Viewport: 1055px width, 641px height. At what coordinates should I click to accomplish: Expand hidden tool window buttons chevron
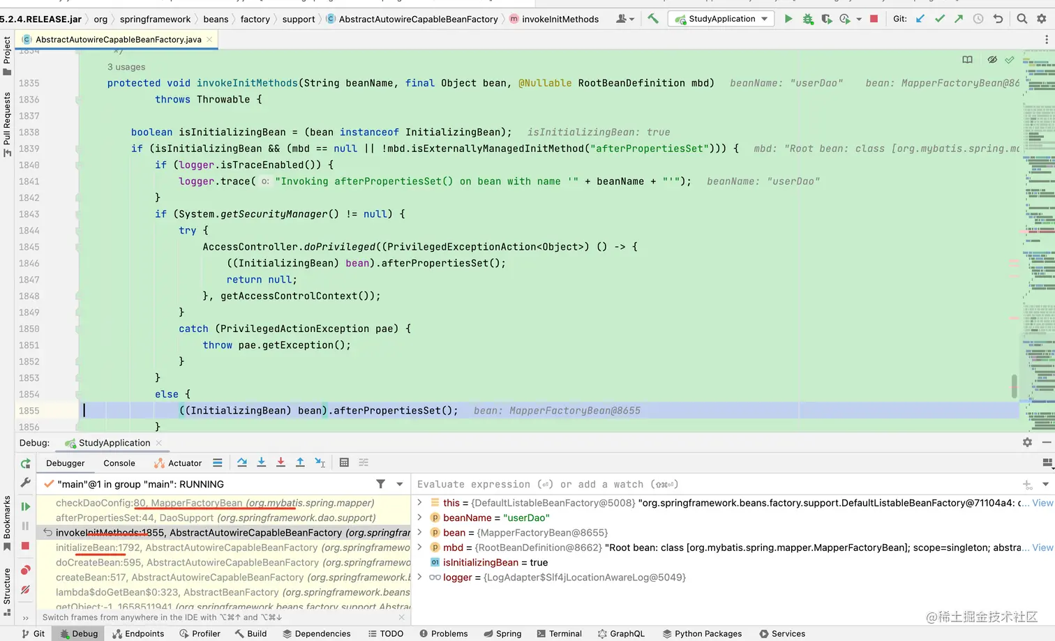tap(26, 618)
